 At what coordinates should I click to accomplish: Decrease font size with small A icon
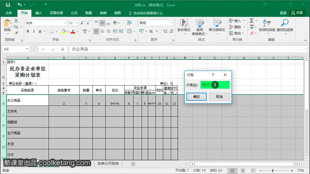(x=88, y=23)
